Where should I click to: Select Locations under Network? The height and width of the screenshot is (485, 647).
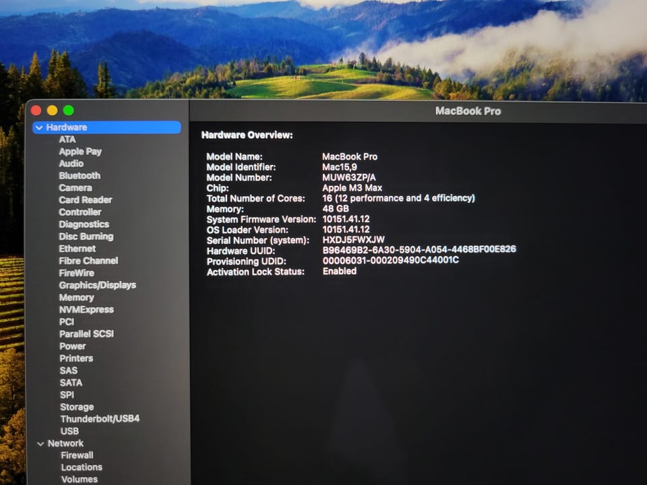[x=82, y=467]
